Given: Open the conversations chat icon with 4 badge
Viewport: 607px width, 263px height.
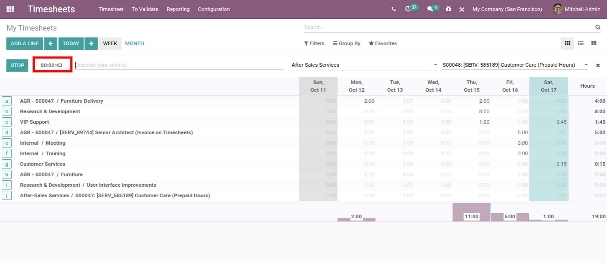Looking at the screenshot, I should tap(430, 9).
